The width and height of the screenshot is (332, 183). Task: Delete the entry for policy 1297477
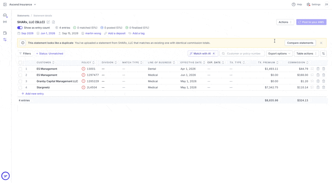click(324, 75)
